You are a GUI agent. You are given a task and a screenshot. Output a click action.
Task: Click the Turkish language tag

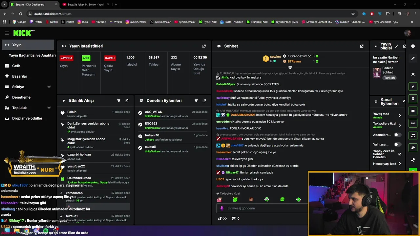pyautogui.click(x=389, y=78)
